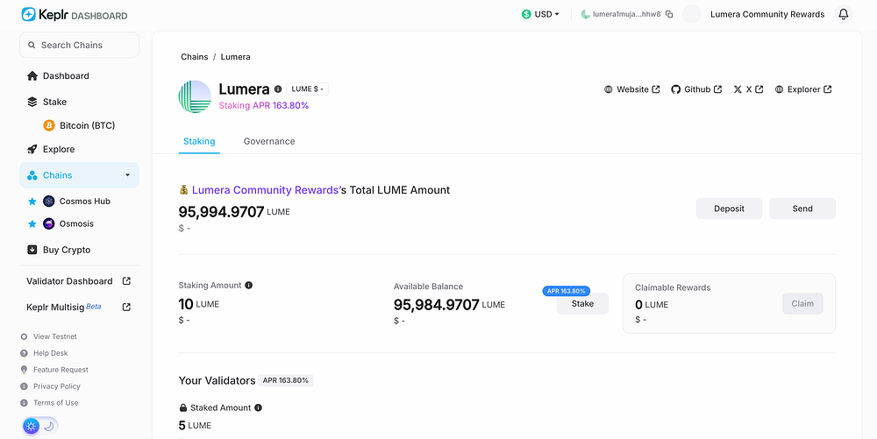Click the Staked Amount info icon
Image resolution: width=877 pixels, height=439 pixels.
point(258,407)
